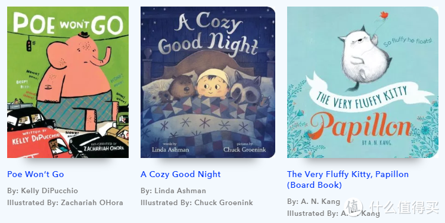Click the By: A. N. Kang author line

coord(313,202)
